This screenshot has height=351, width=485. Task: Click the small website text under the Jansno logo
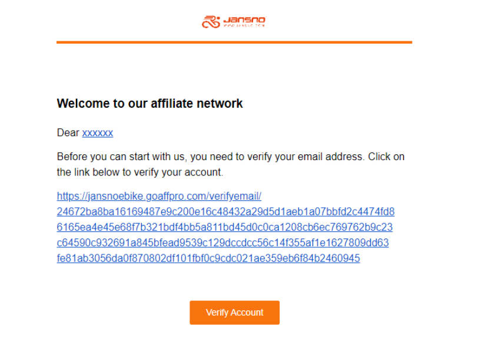click(x=244, y=26)
